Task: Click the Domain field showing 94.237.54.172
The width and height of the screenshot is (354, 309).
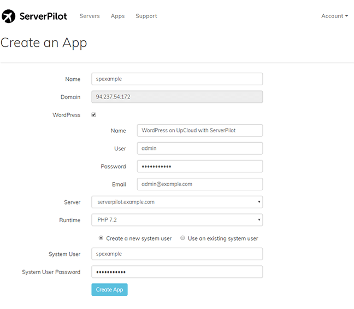Action: point(177,97)
